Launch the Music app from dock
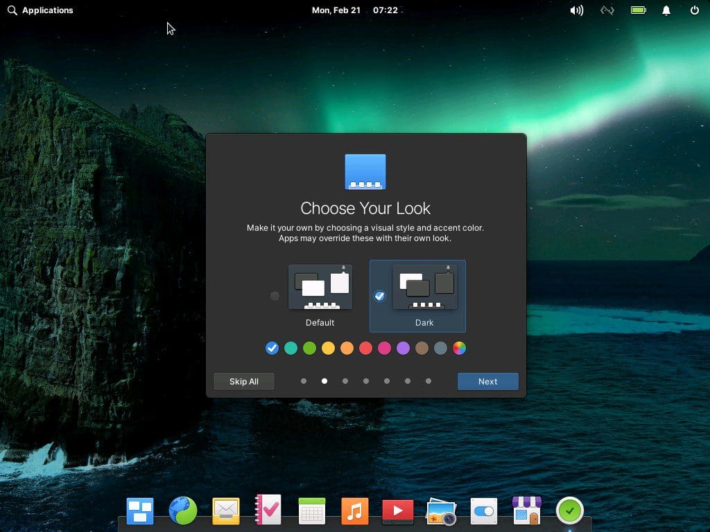The image size is (710, 532). (355, 512)
